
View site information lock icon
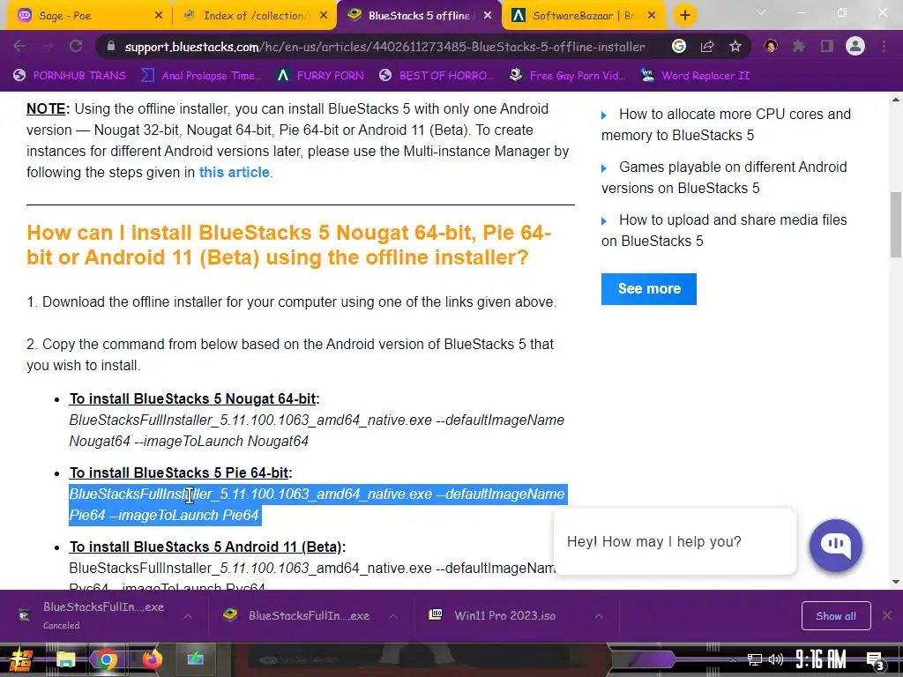point(111,47)
